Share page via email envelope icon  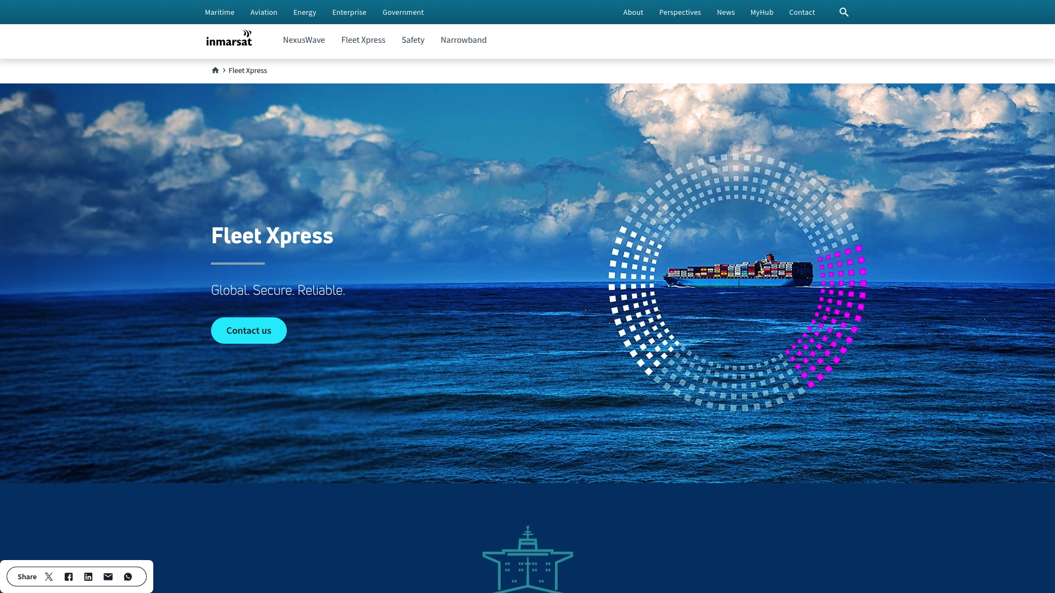pyautogui.click(x=108, y=577)
